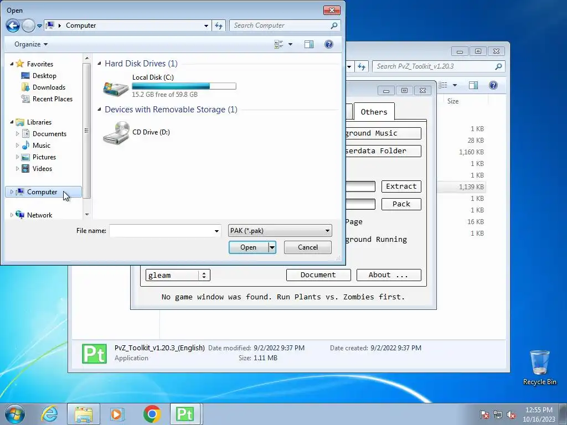The width and height of the screenshot is (567, 425).
Task: Select the CD Drive (D:) icon
Action: pyautogui.click(x=116, y=133)
